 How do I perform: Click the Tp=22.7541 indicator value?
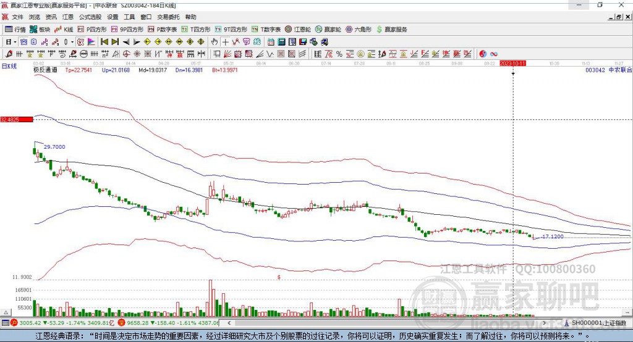click(79, 70)
